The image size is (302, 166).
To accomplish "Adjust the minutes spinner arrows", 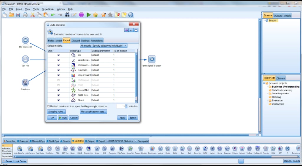I will pos(126,106).
